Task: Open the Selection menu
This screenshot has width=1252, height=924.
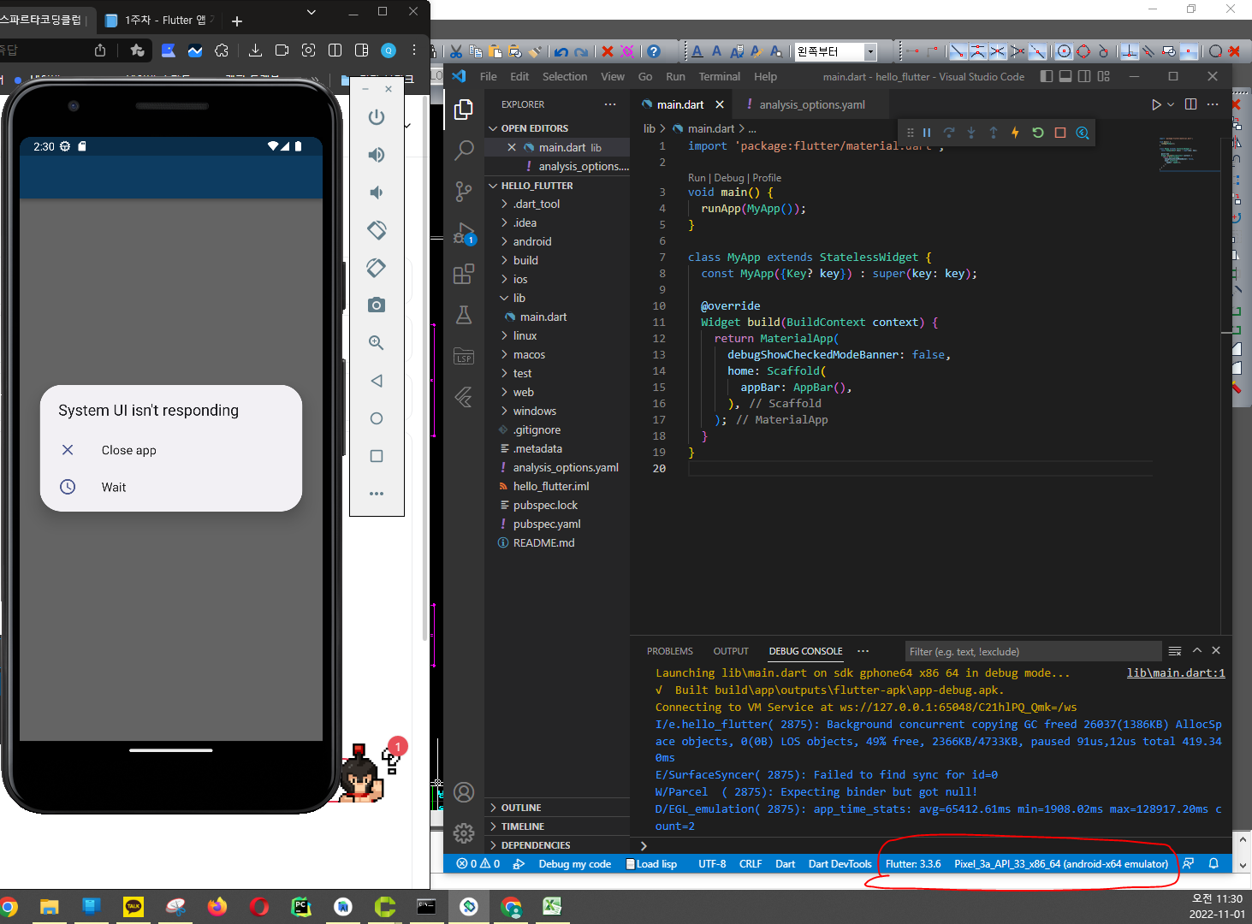Action: click(565, 76)
